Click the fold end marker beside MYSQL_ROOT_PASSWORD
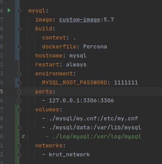Viewport: 162px width, 164px height. [19, 83]
